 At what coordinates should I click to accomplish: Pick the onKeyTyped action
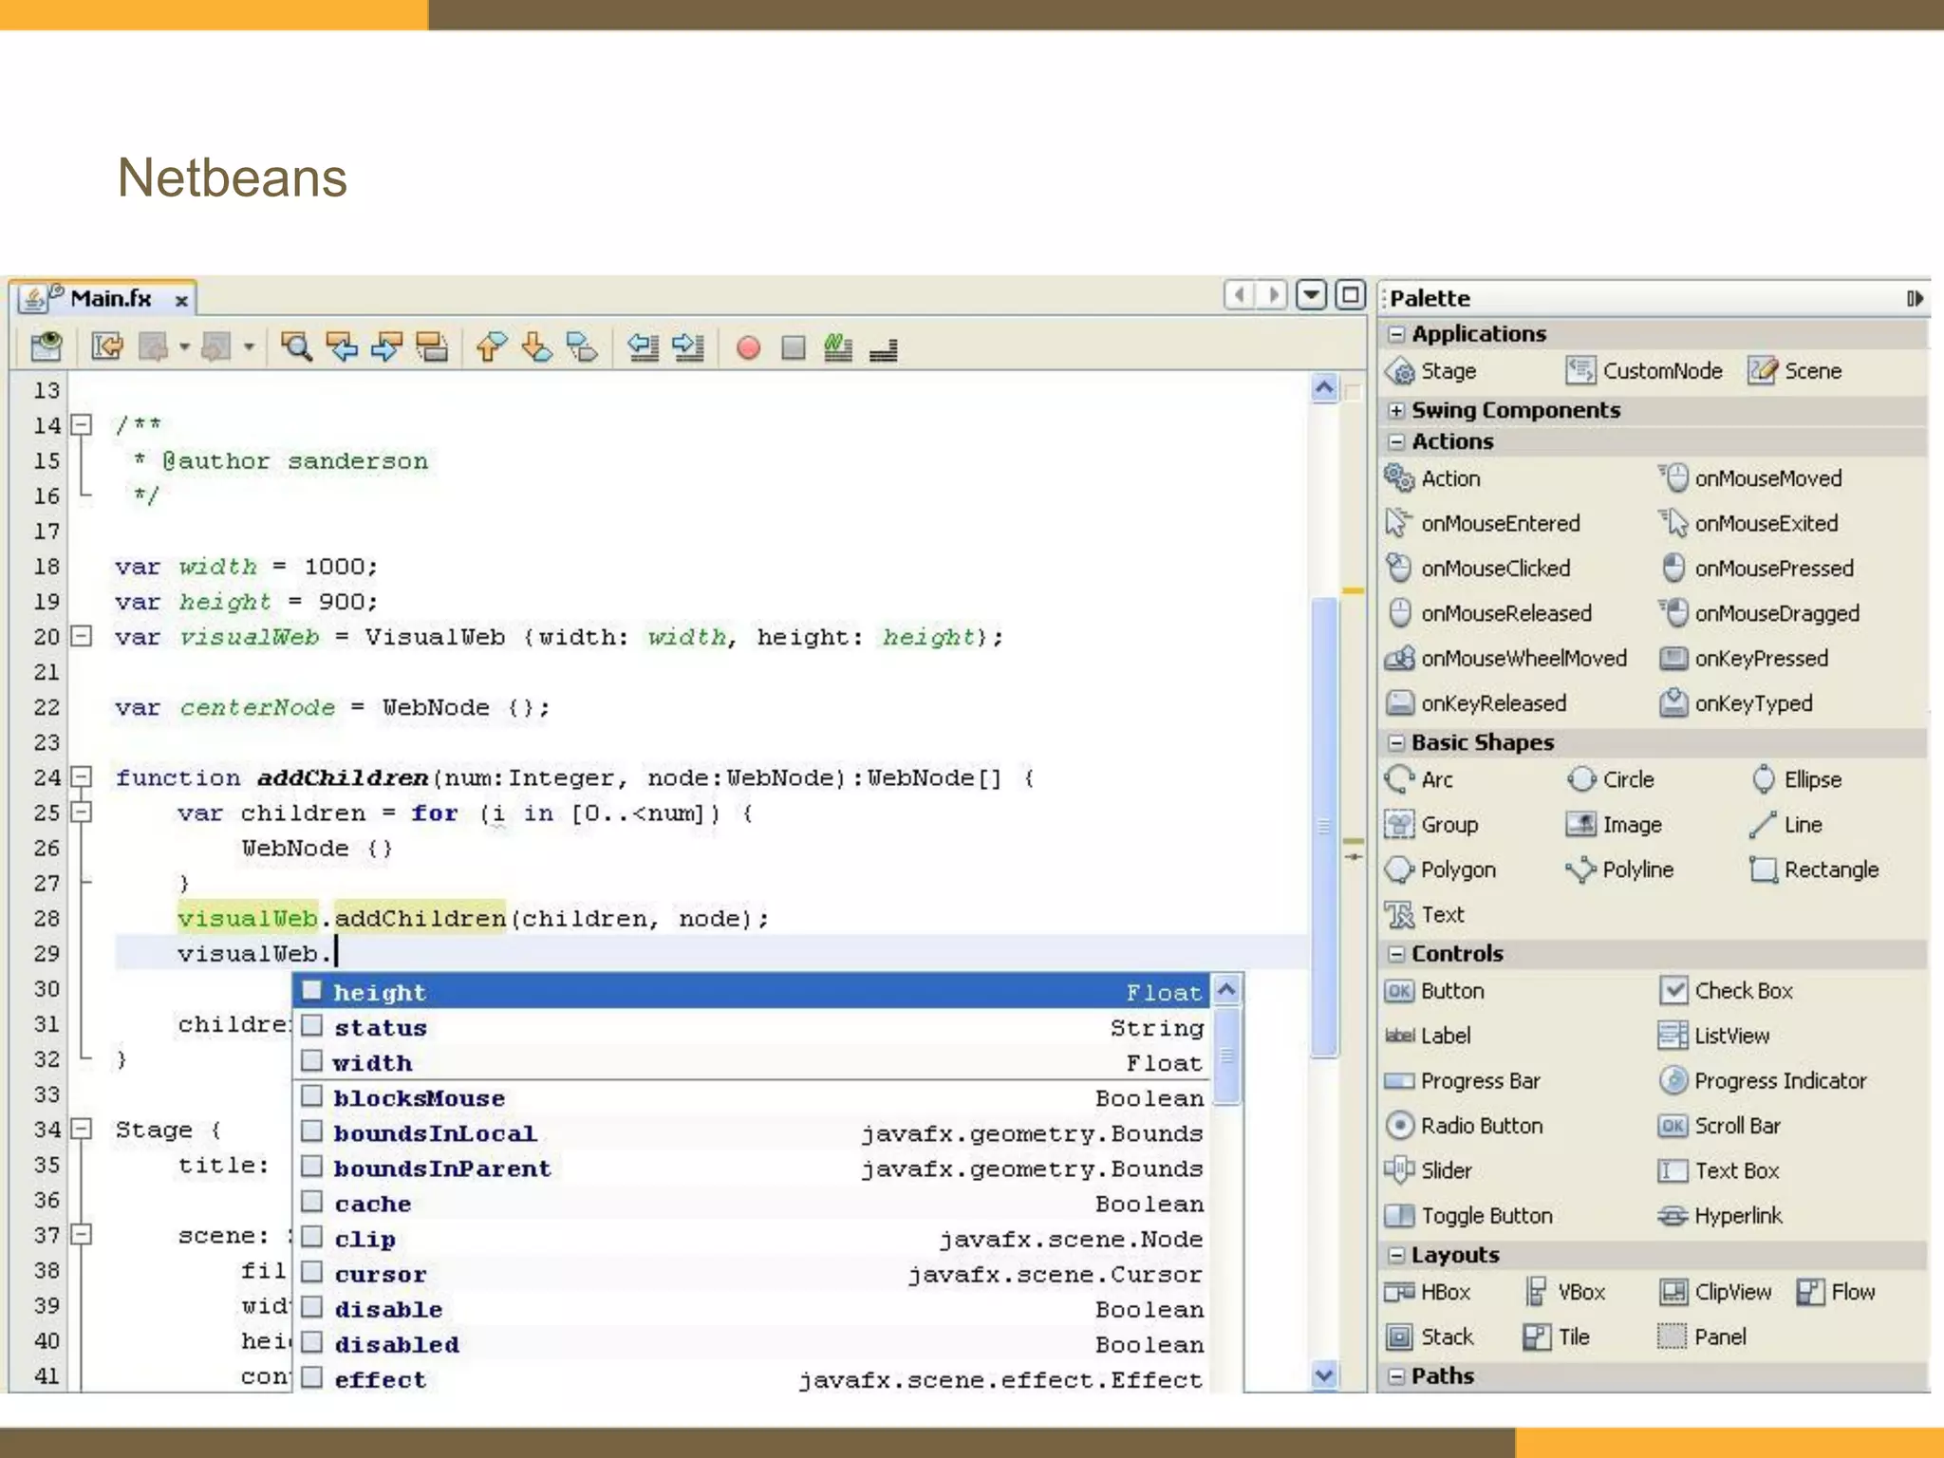[1736, 703]
